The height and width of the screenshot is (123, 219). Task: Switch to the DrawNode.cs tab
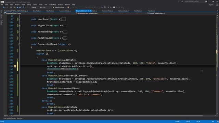click(x=37, y=11)
